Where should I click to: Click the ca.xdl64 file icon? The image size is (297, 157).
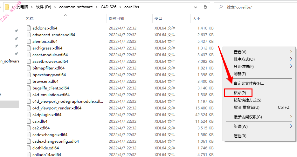pyautogui.click(x=29, y=121)
